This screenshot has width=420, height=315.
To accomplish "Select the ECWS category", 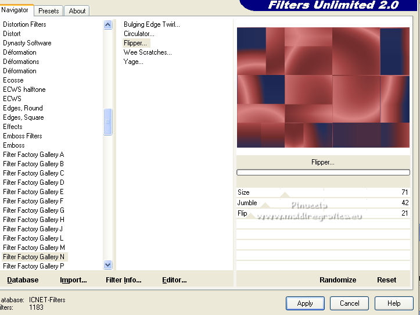I will pyautogui.click(x=12, y=99).
